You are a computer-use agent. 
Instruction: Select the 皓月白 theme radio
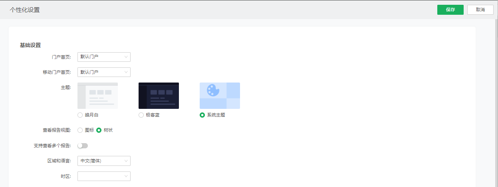(x=80, y=115)
